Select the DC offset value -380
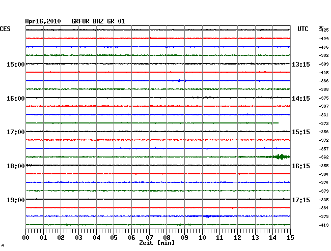This screenshot has width=331, height=251. (x=323, y=174)
